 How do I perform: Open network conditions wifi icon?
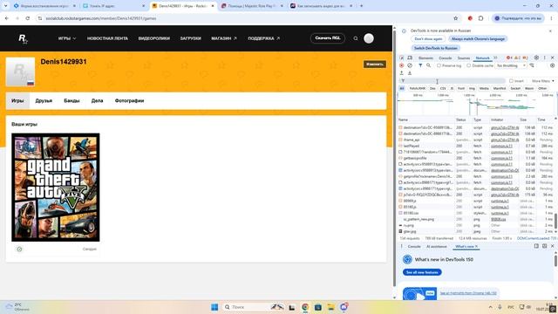coord(532,65)
